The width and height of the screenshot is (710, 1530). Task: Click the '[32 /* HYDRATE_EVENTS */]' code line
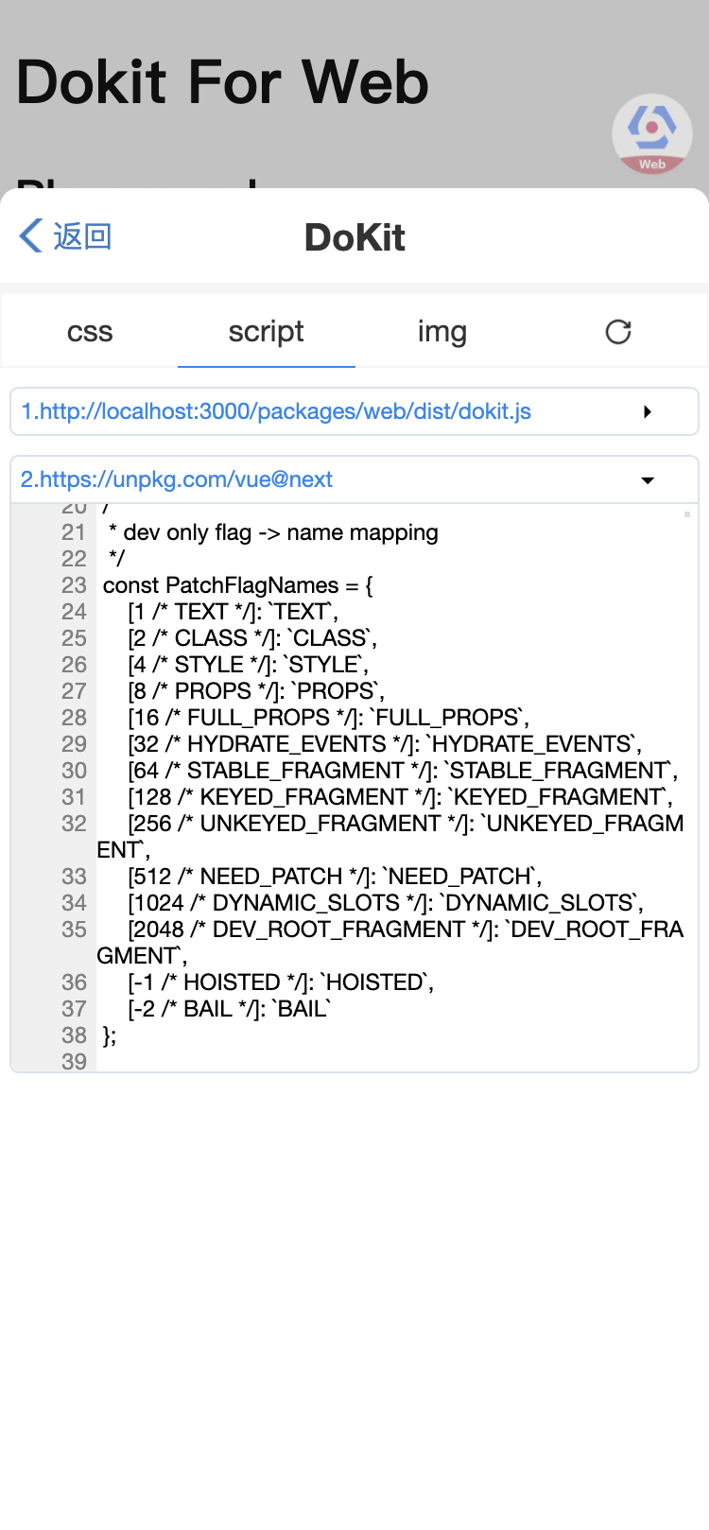[x=385, y=744]
